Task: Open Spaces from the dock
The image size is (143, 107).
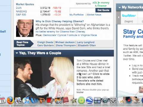Action: 97,100
